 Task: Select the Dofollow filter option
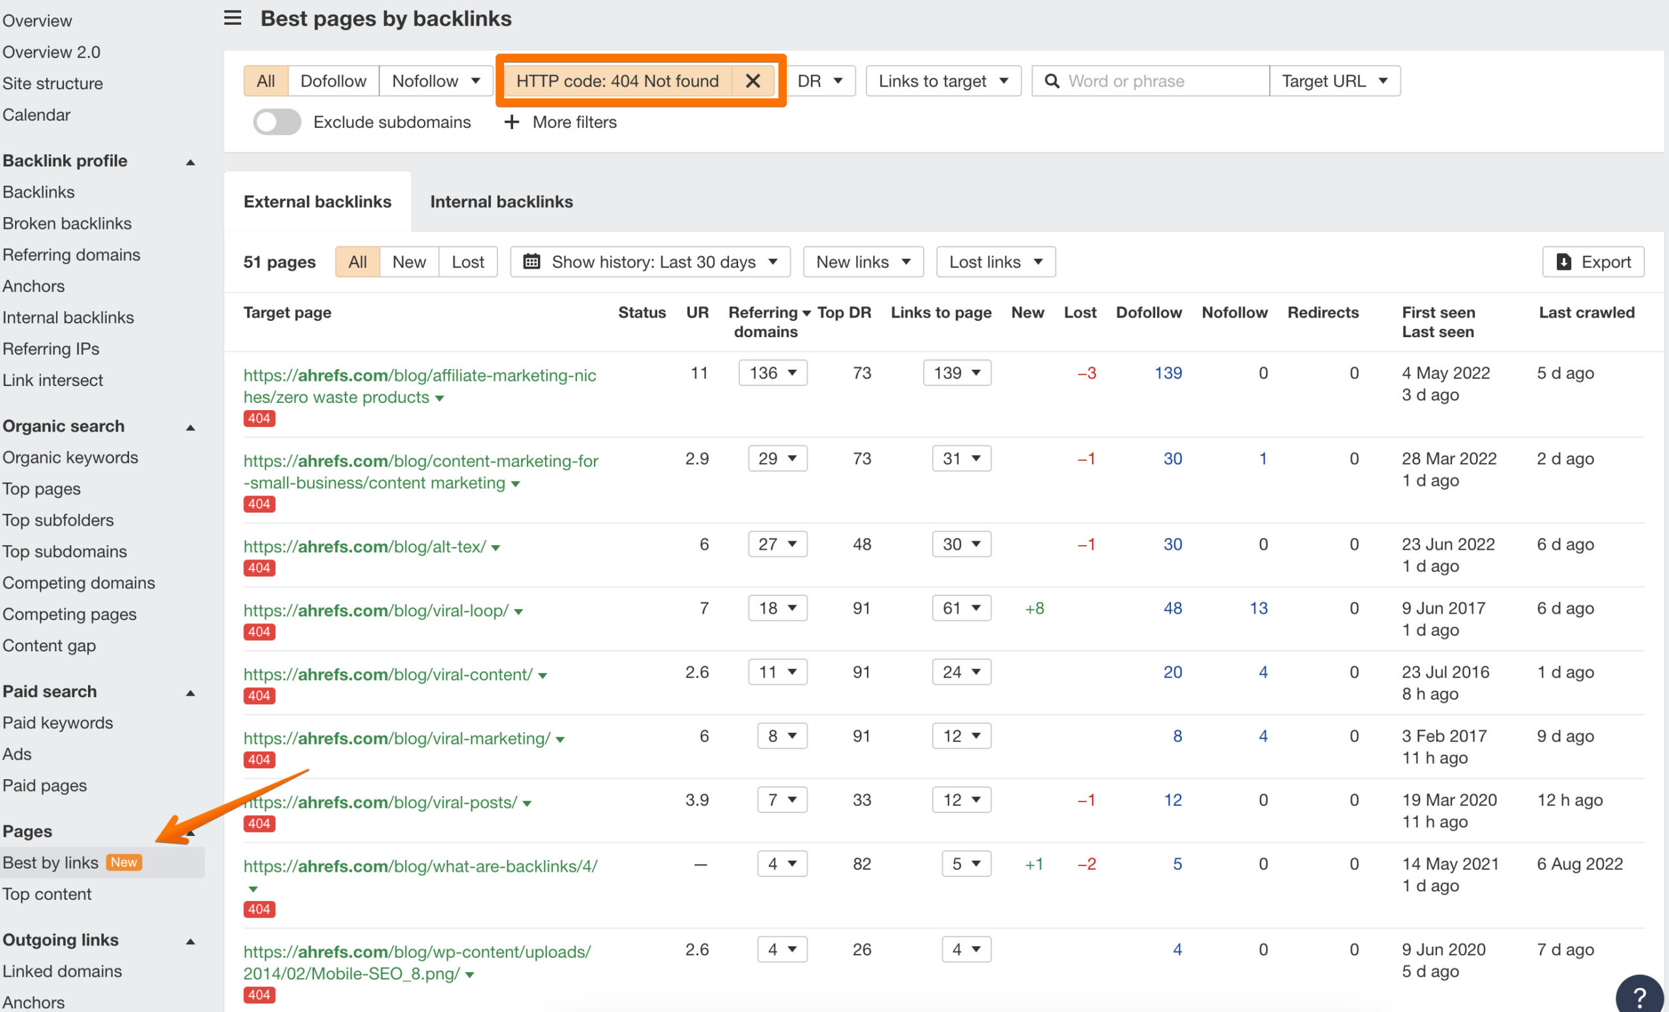[332, 81]
